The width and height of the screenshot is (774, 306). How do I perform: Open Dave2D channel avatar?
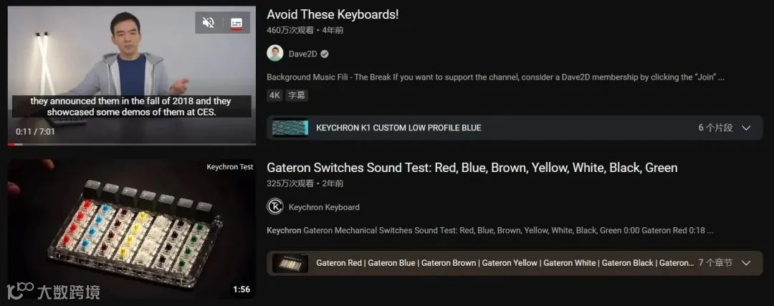click(275, 53)
